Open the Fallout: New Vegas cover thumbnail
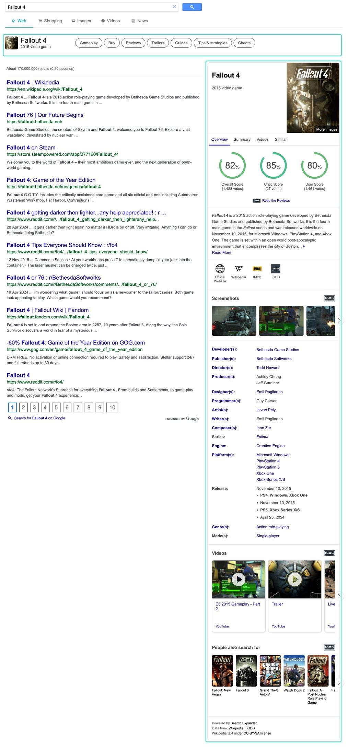The width and height of the screenshot is (348, 751). pyautogui.click(x=222, y=671)
